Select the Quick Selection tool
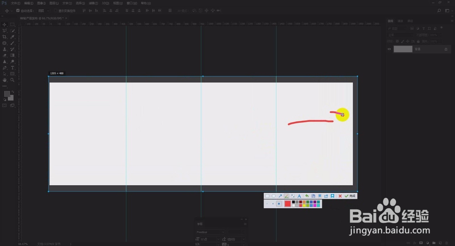Viewport: 455px width, 246px height. tap(12, 31)
